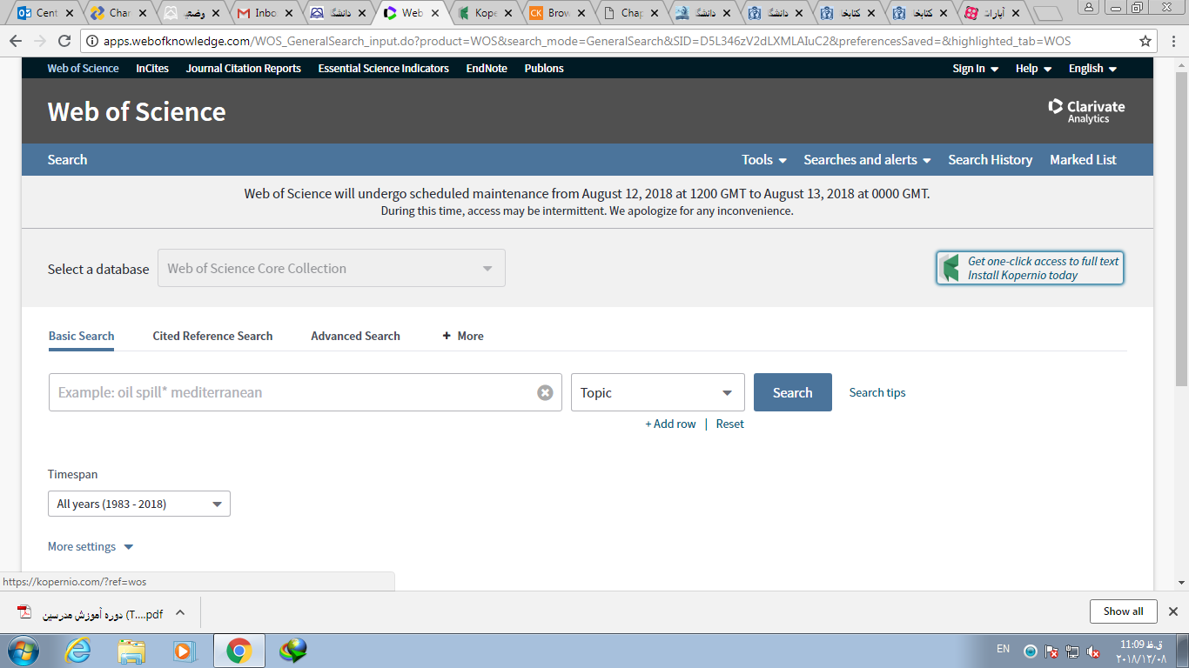The width and height of the screenshot is (1189, 668).
Task: Open Internet Explorer from the taskbar
Action: [x=77, y=651]
